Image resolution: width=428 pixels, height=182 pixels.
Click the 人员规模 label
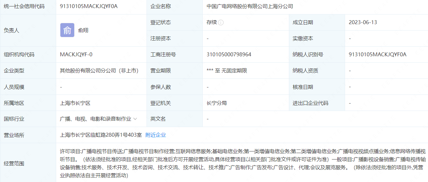tap(14, 87)
